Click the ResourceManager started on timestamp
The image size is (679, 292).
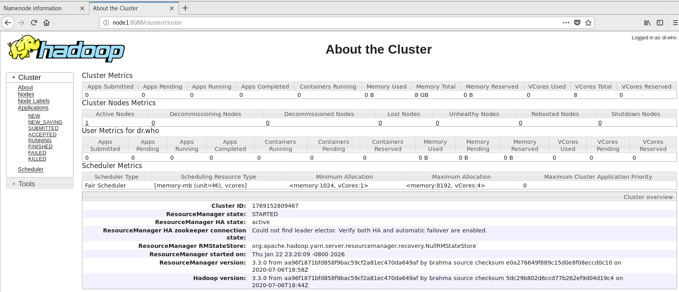[298, 254]
